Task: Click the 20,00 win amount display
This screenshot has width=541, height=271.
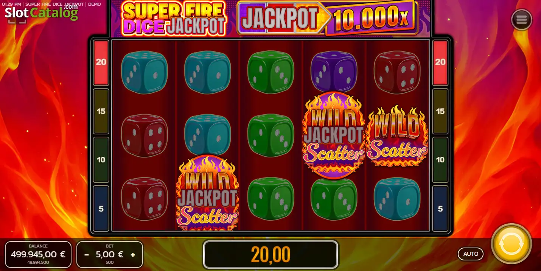Action: (270, 254)
